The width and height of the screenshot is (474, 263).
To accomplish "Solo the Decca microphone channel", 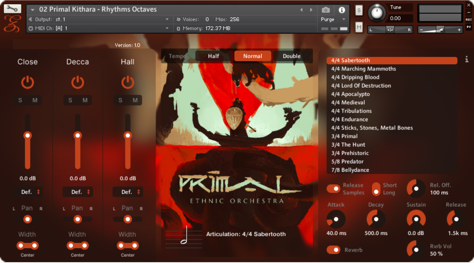I will click(70, 100).
